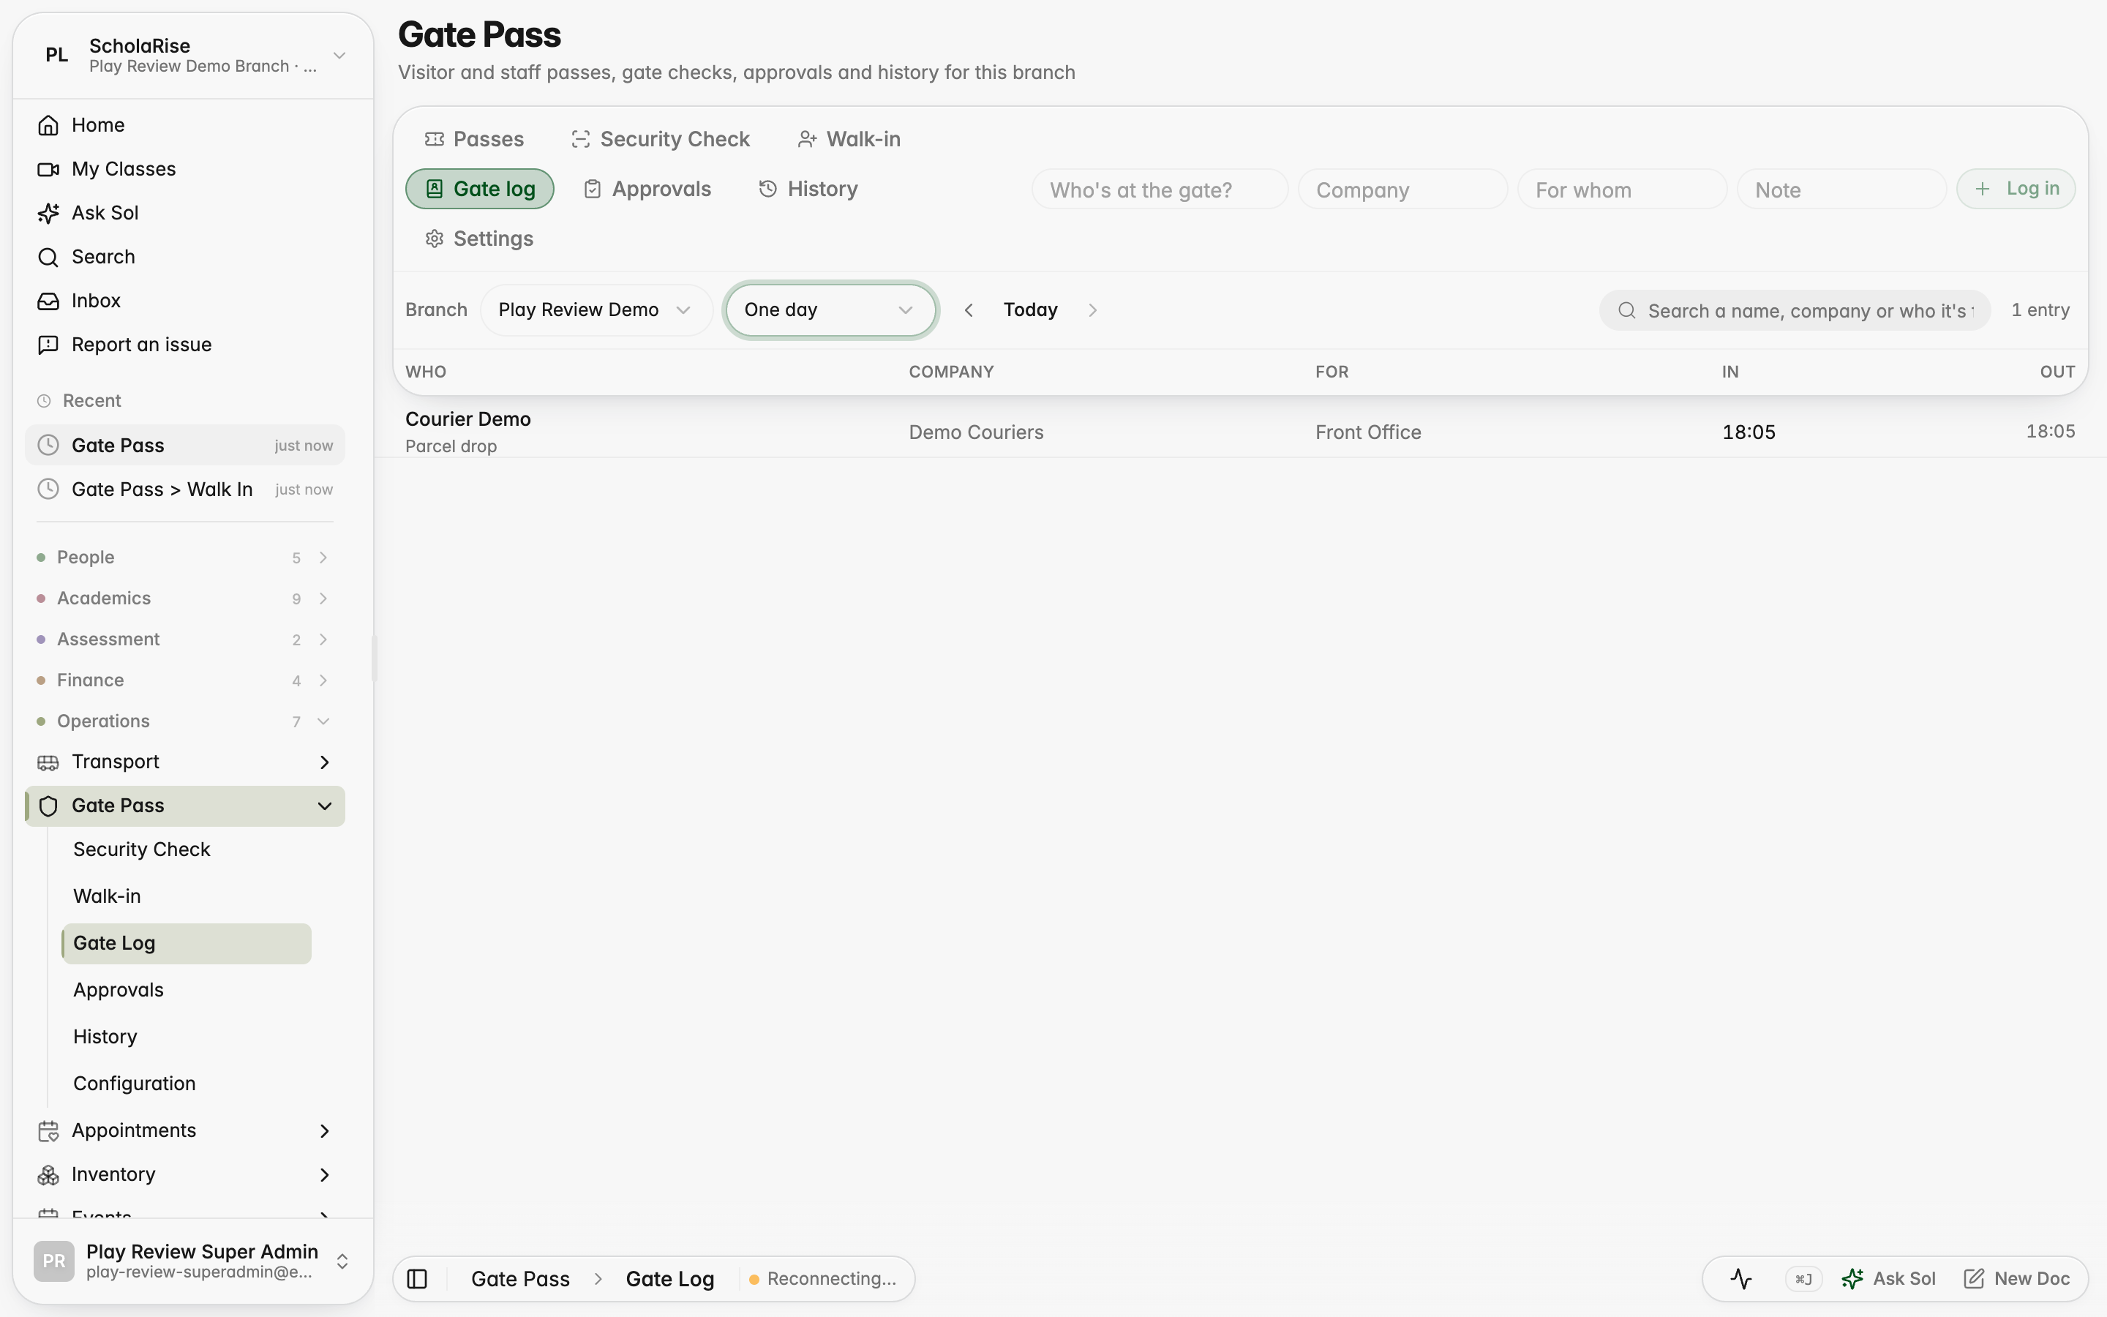This screenshot has width=2107, height=1317.
Task: Open the Branch Play Review Demo dropdown
Action: coord(596,310)
